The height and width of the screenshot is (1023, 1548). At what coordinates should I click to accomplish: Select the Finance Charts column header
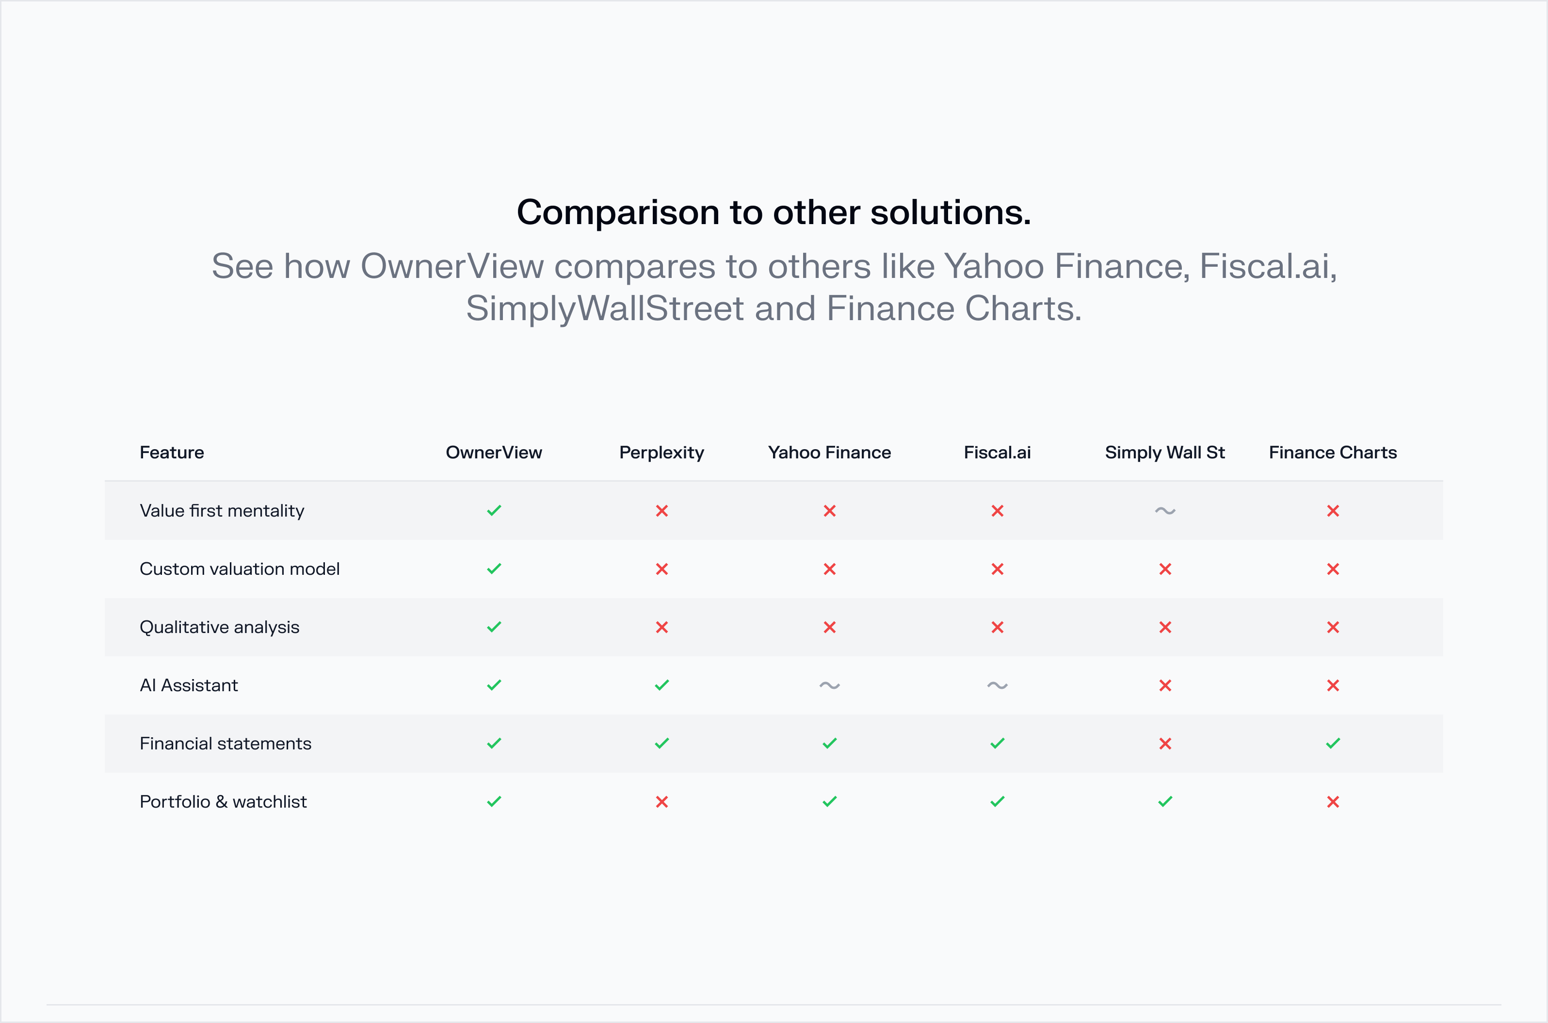(x=1332, y=452)
